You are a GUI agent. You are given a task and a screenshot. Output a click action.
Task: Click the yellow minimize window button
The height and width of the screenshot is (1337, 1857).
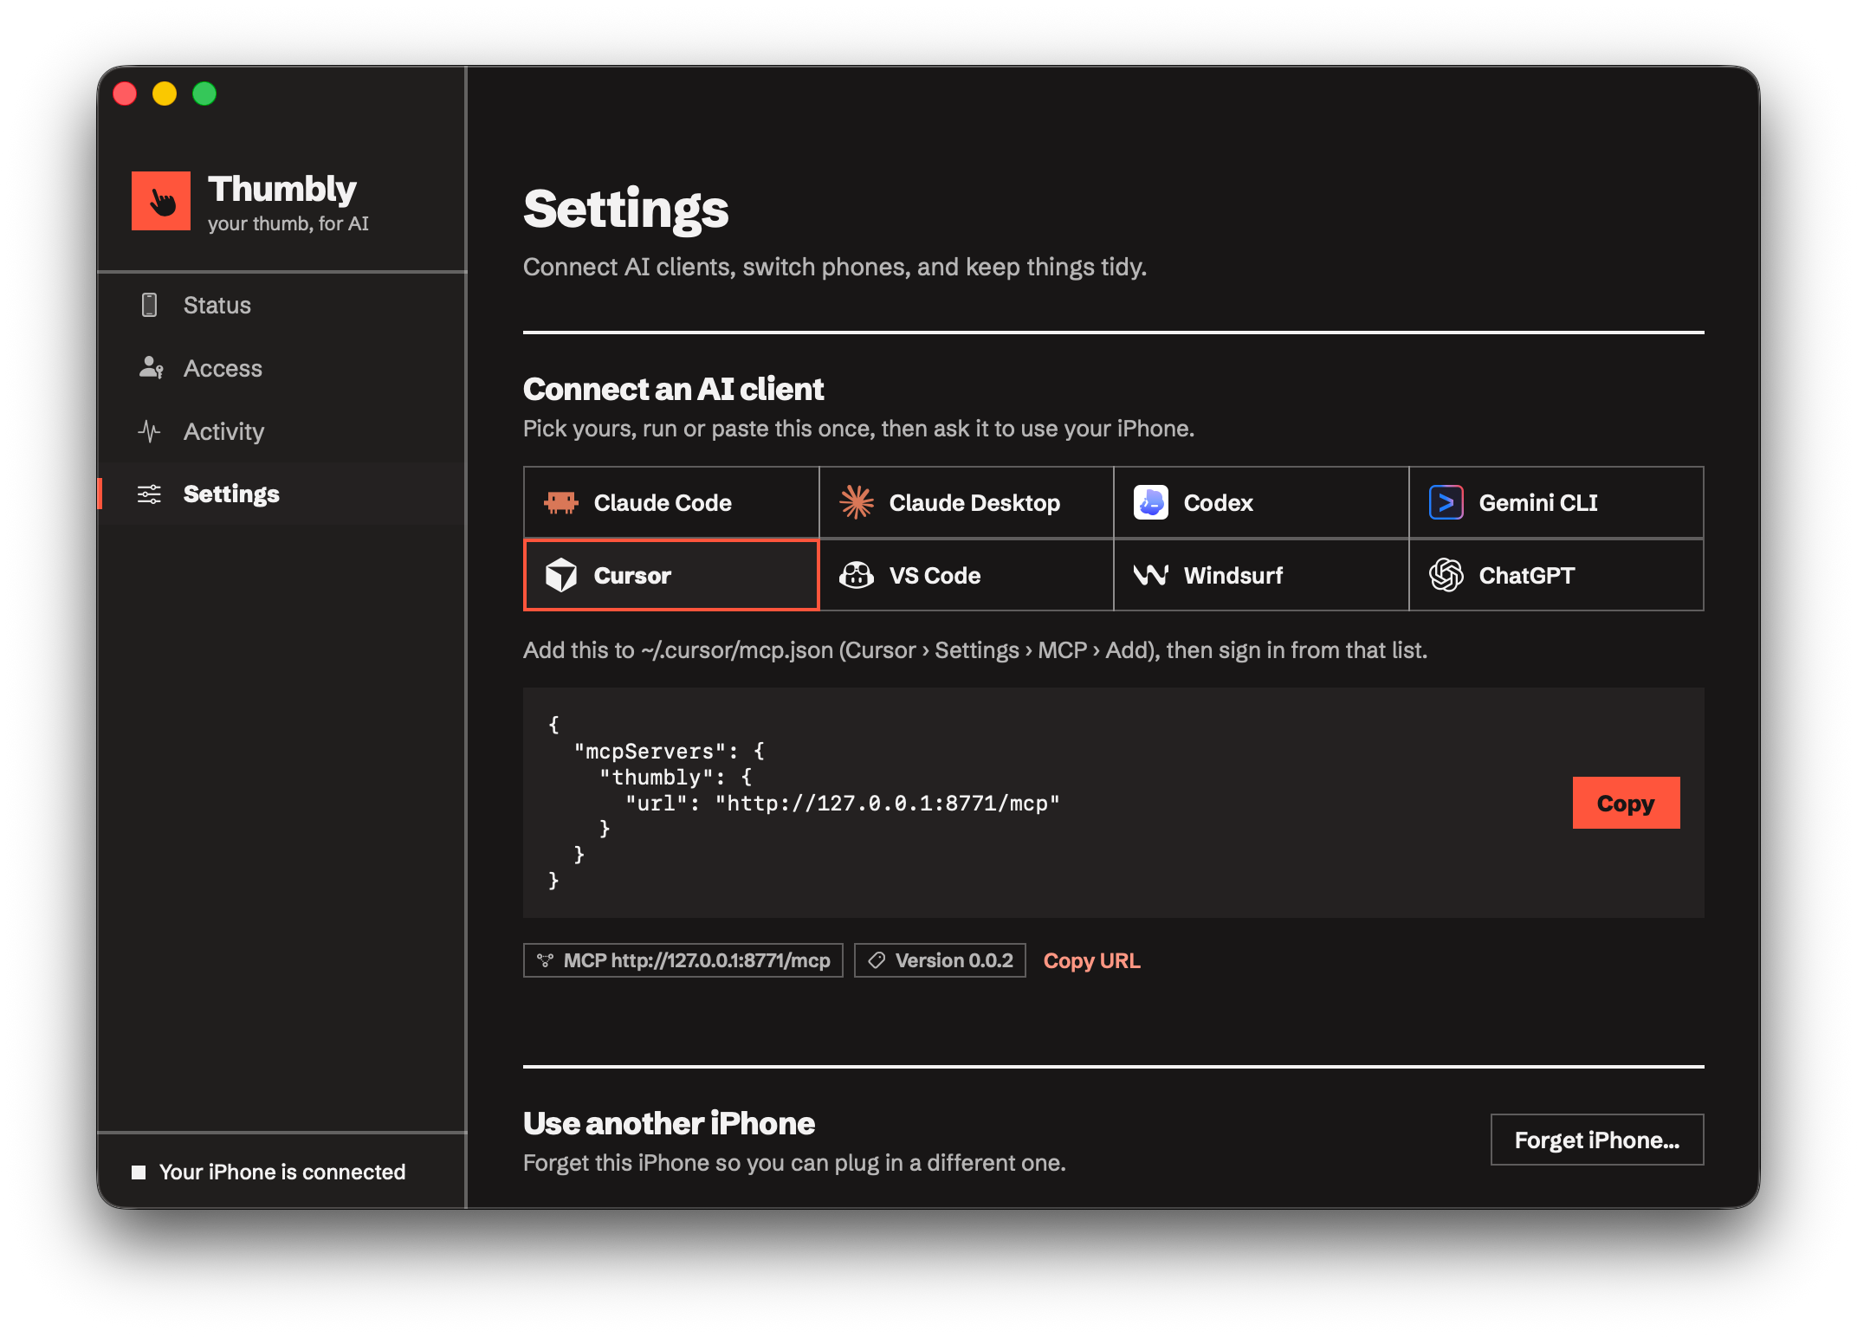[165, 94]
